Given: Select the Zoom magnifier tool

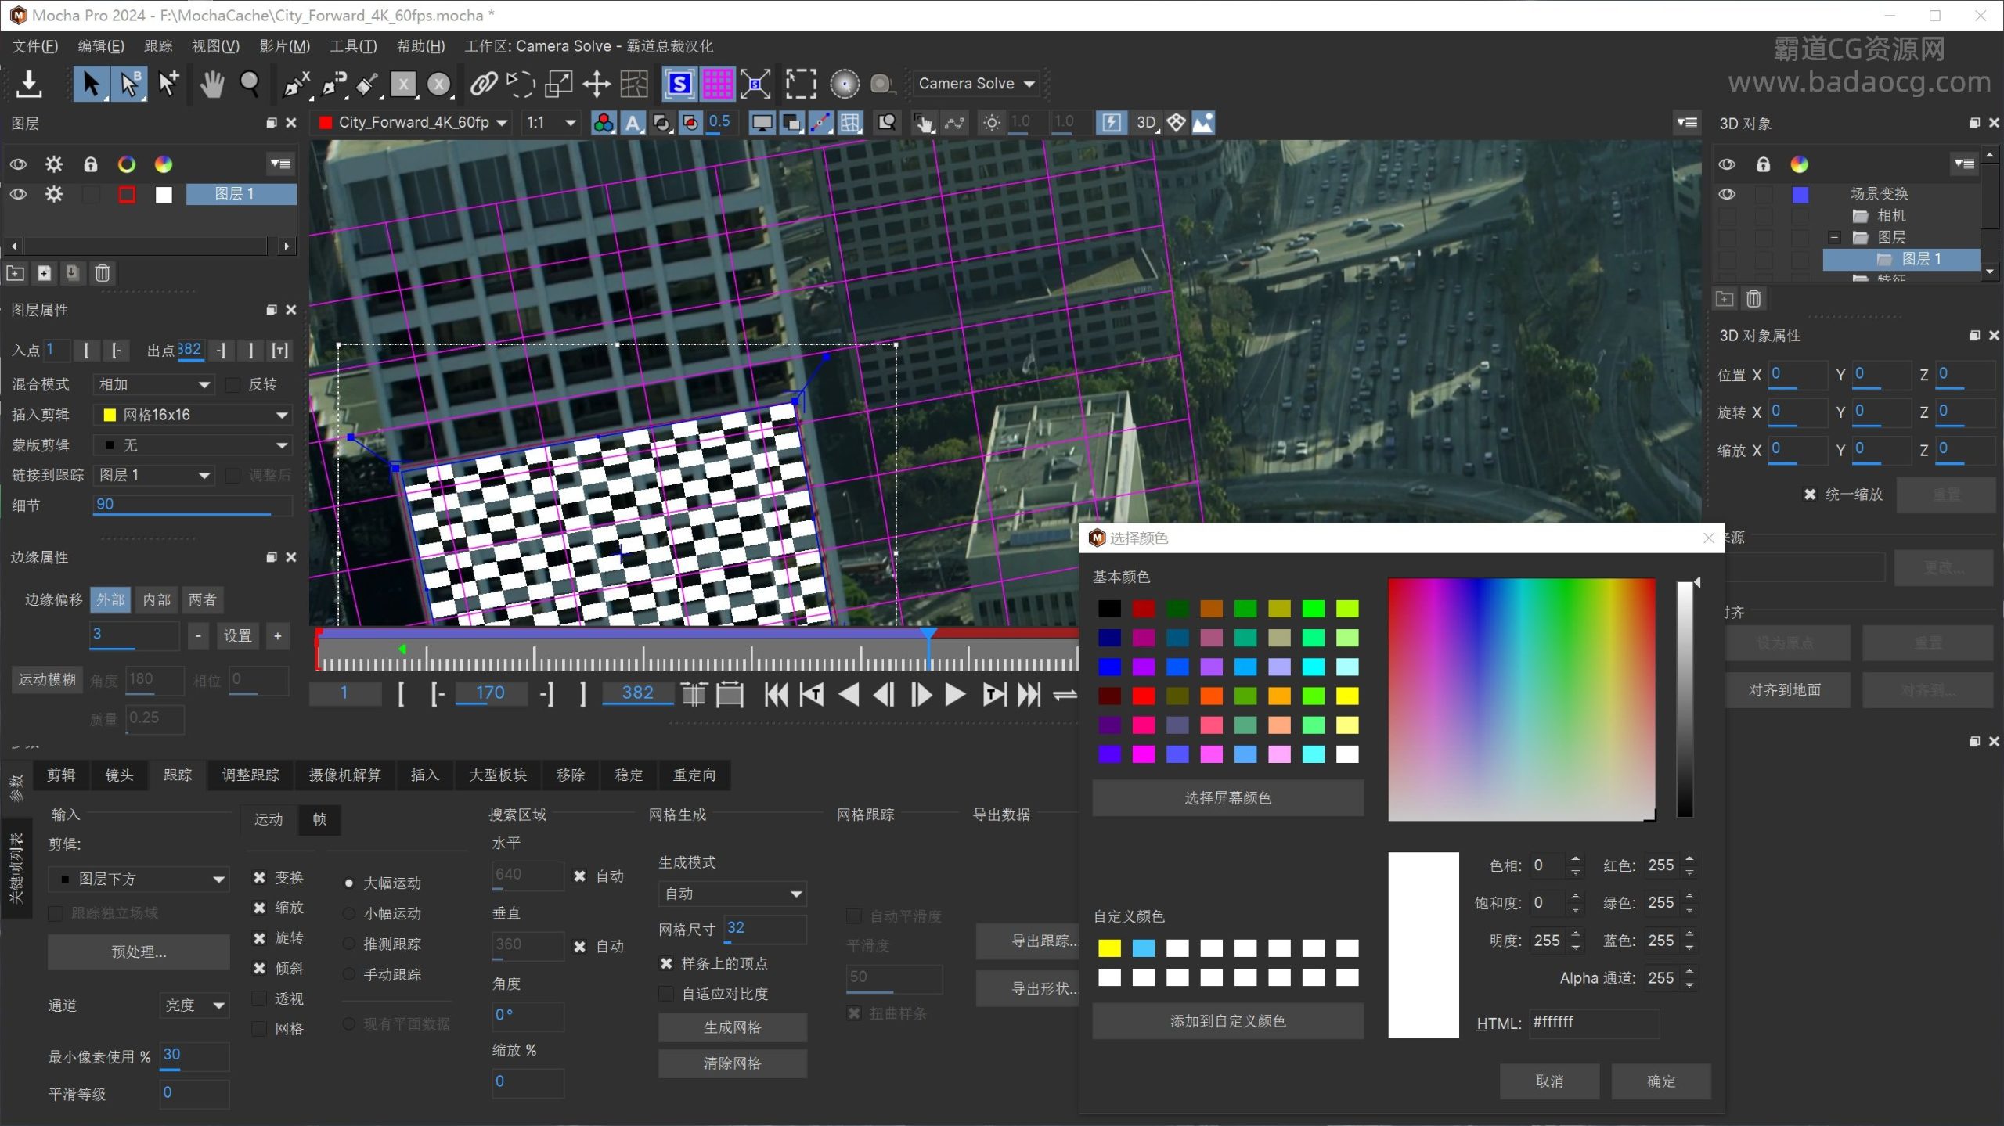Looking at the screenshot, I should pyautogui.click(x=250, y=83).
